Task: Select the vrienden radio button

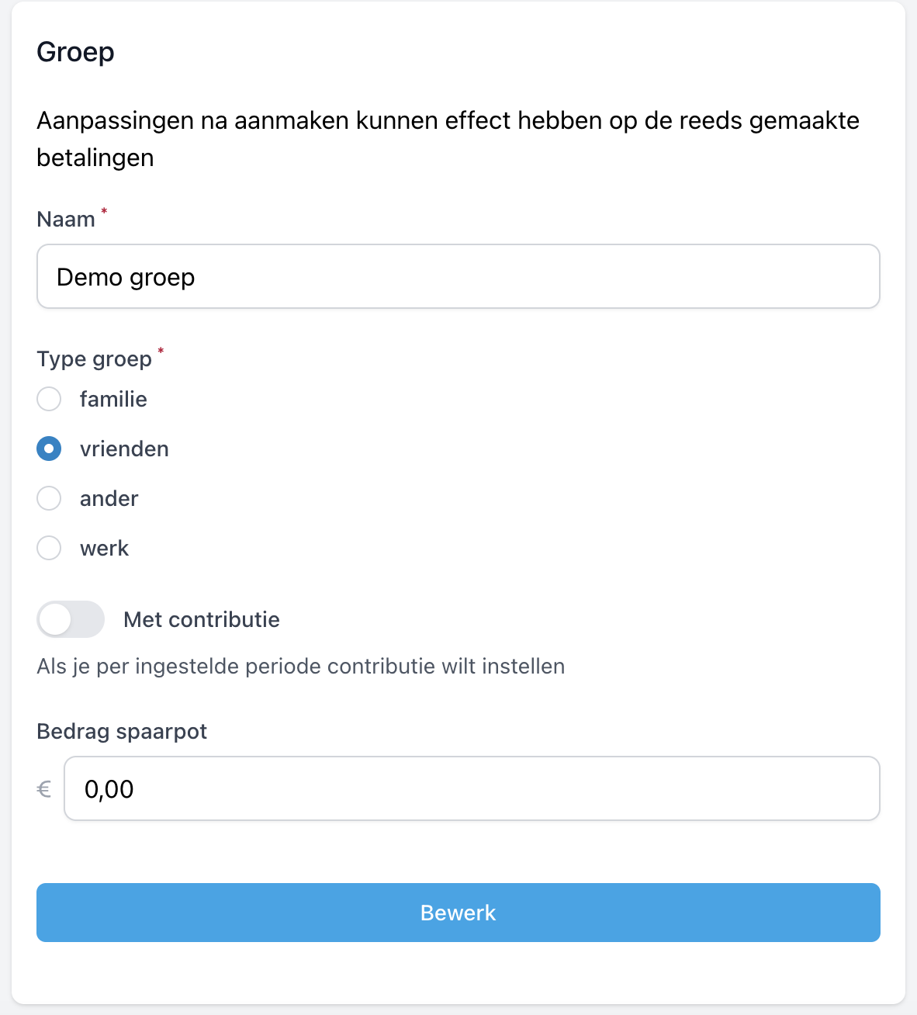Action: 49,449
